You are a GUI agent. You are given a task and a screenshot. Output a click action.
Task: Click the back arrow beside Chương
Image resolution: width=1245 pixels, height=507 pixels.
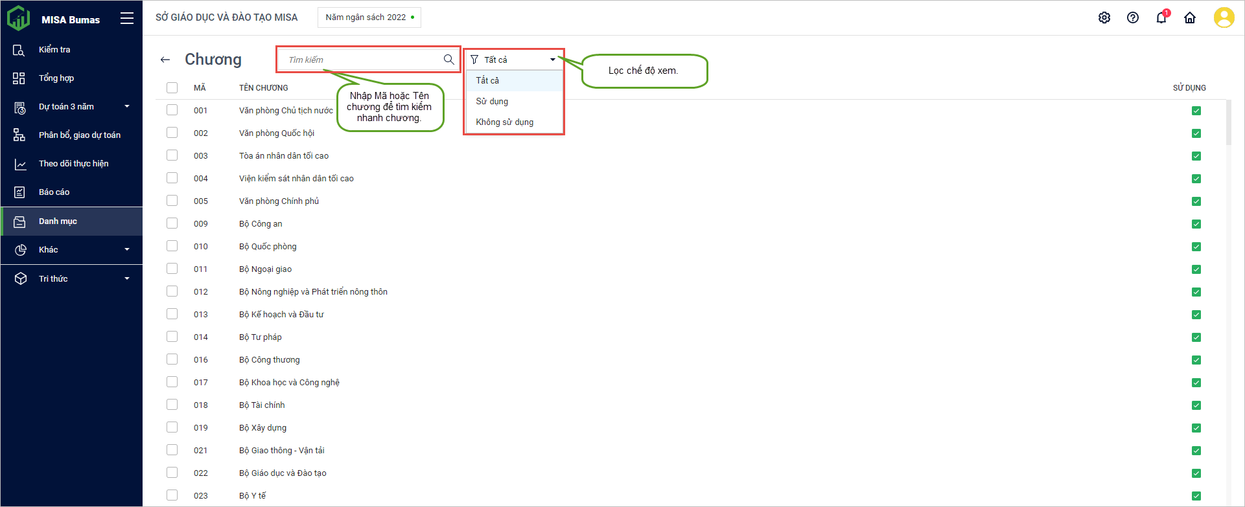coord(165,60)
